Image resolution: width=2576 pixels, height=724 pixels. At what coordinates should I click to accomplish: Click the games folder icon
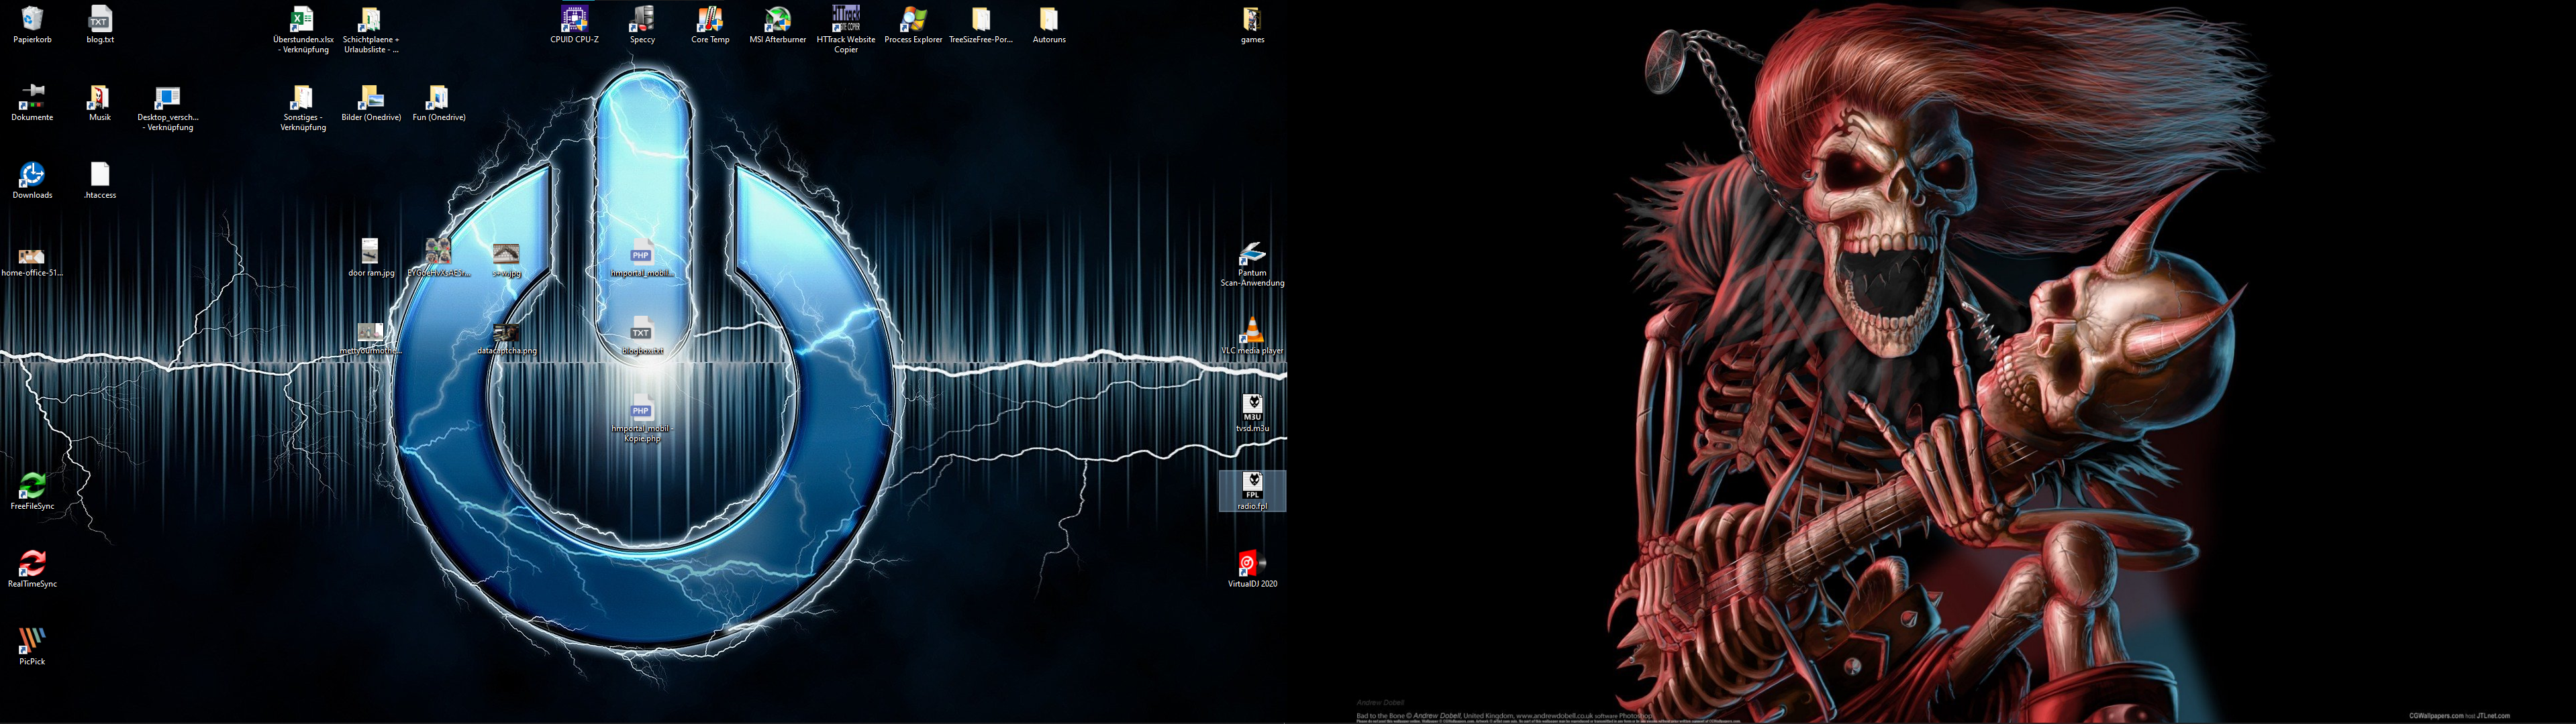[x=1252, y=19]
